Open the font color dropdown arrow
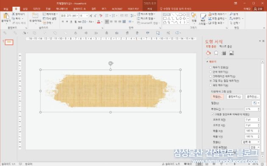 click(101, 22)
